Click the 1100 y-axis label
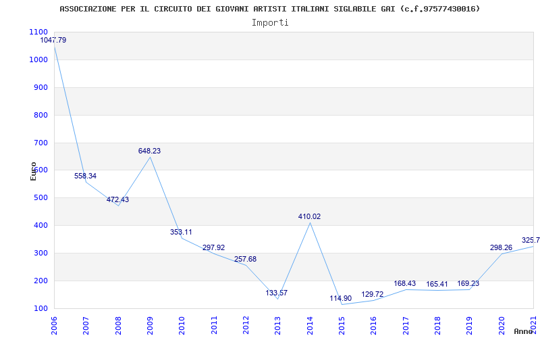The height and width of the screenshot is (338, 540). pos(38,32)
